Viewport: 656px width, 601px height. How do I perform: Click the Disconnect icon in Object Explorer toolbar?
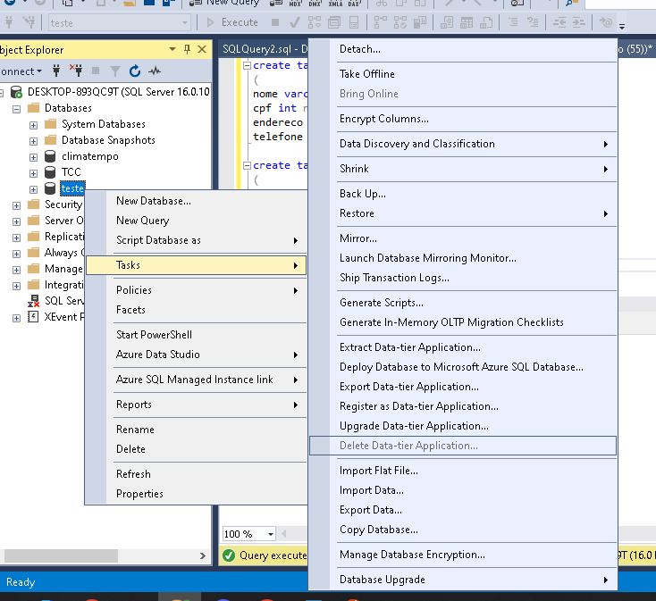tap(76, 71)
